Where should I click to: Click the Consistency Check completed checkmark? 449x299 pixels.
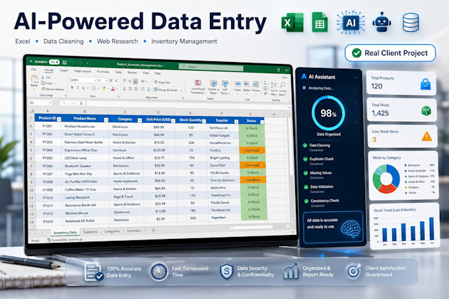tap(306, 201)
